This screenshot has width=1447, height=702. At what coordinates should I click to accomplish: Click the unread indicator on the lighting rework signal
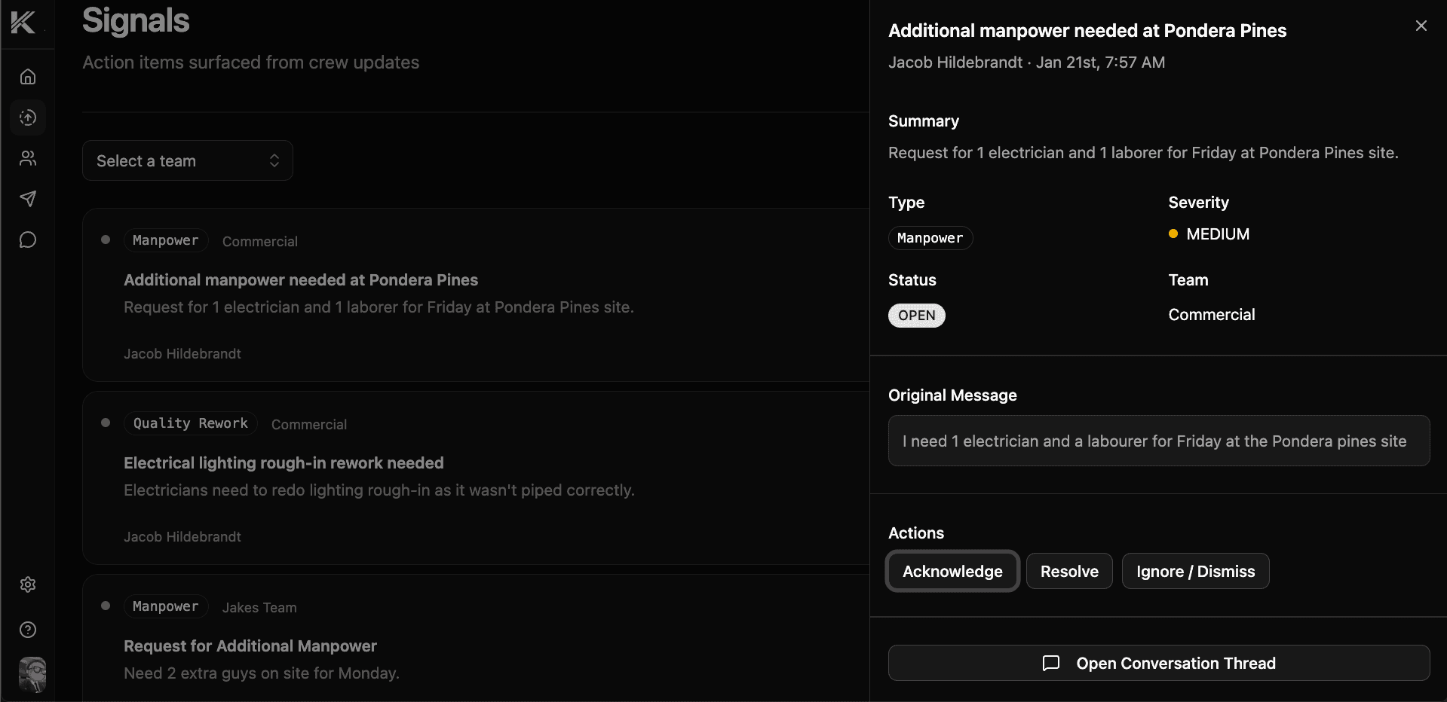[x=106, y=423]
